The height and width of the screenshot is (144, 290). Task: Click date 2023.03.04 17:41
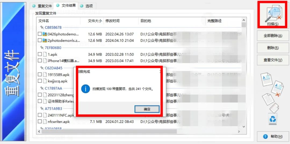tap(119, 60)
